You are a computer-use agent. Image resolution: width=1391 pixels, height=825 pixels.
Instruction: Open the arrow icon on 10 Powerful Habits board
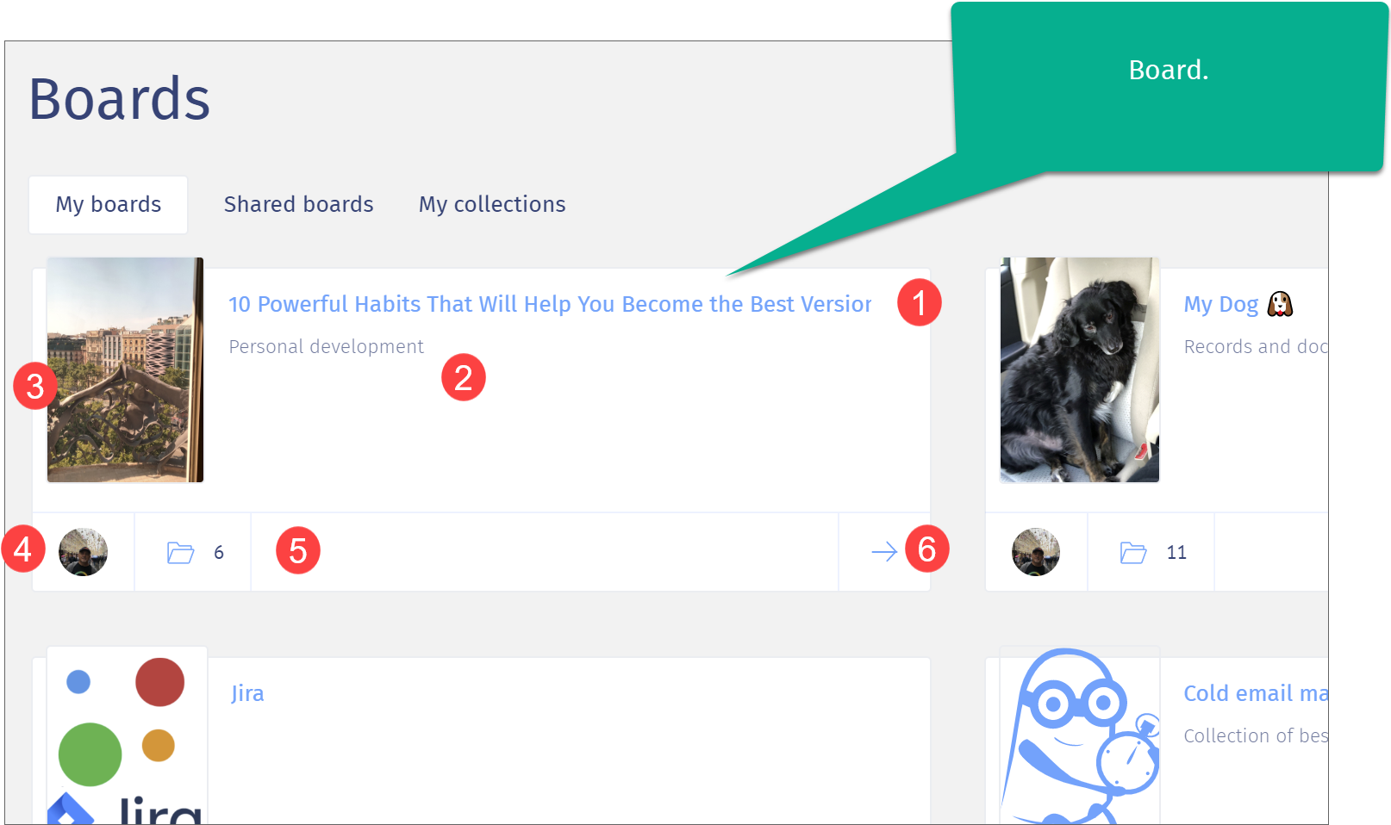pos(884,552)
